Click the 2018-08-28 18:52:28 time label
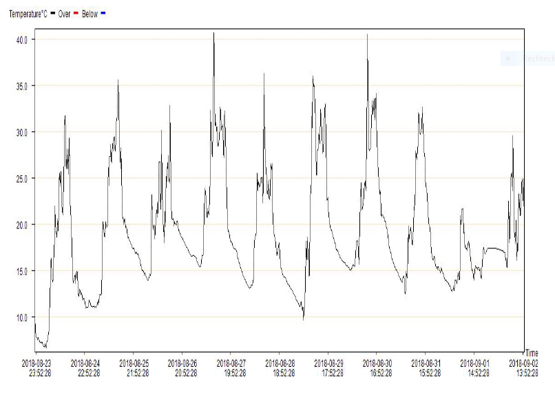The height and width of the screenshot is (397, 555). coord(280,368)
